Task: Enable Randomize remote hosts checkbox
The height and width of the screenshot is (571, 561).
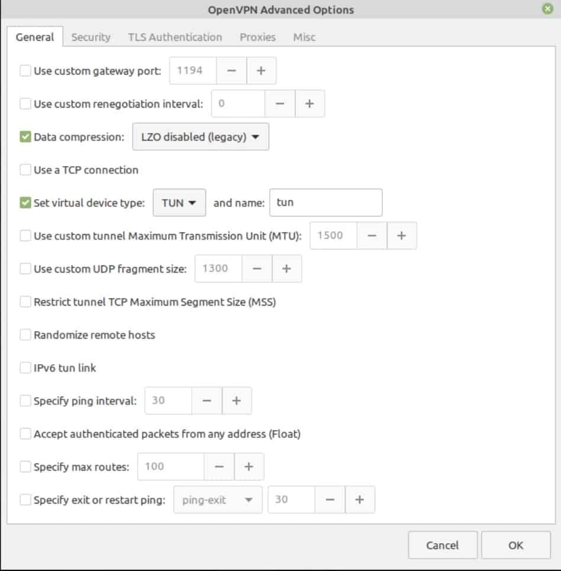Action: pos(25,335)
